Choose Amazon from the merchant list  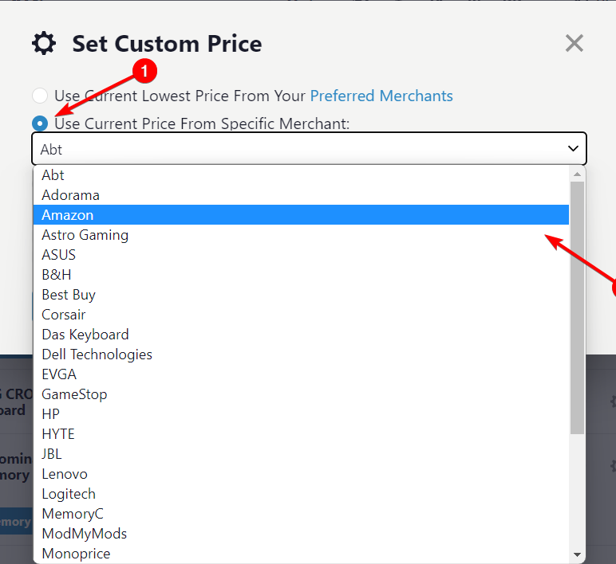68,215
